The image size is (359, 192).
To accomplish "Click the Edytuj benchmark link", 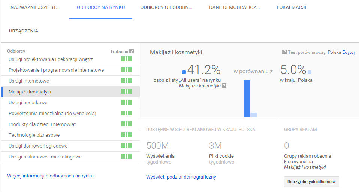I will point(348,52).
